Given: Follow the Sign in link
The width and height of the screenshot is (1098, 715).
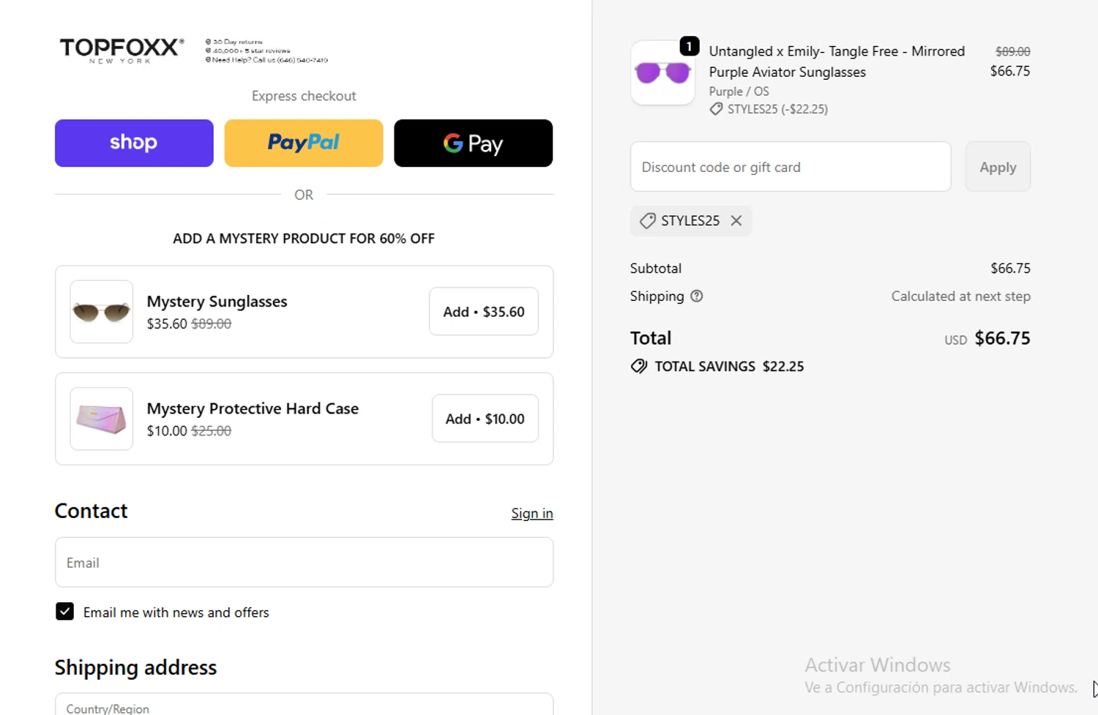Looking at the screenshot, I should [532, 513].
